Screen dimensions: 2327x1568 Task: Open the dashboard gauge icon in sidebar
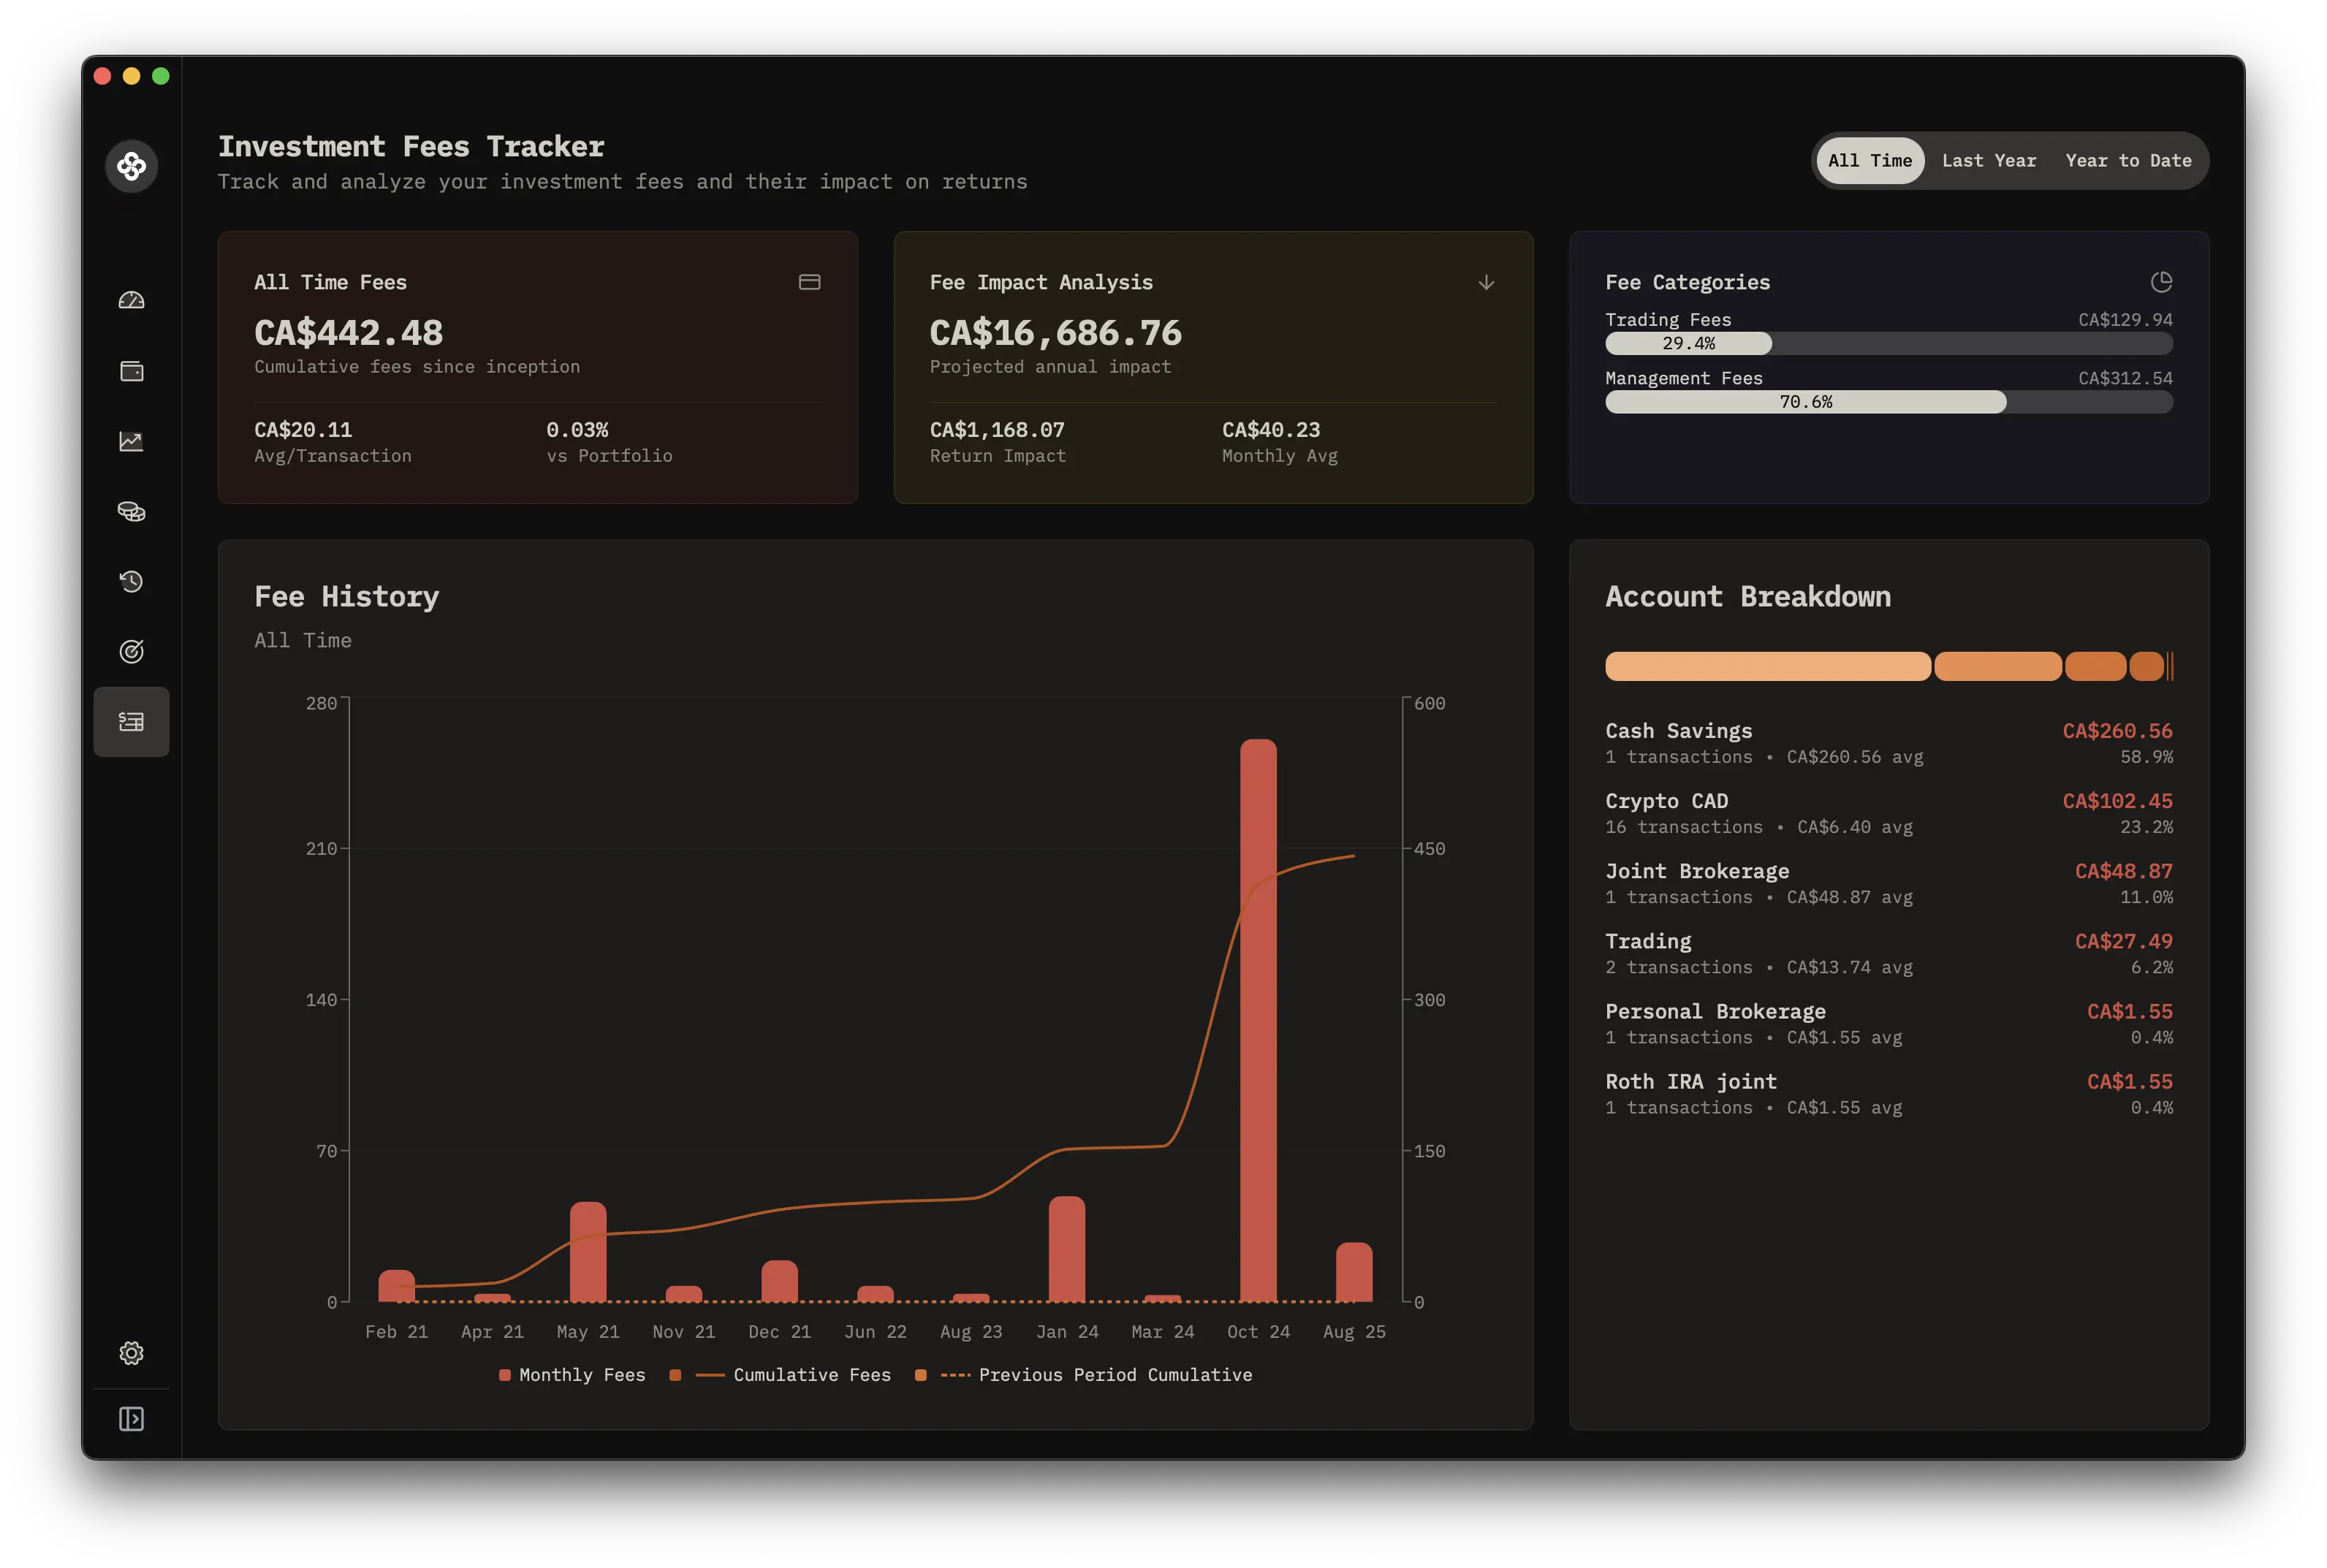[131, 301]
